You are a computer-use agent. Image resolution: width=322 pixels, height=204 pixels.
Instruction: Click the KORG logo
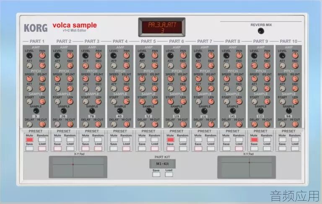(36, 28)
